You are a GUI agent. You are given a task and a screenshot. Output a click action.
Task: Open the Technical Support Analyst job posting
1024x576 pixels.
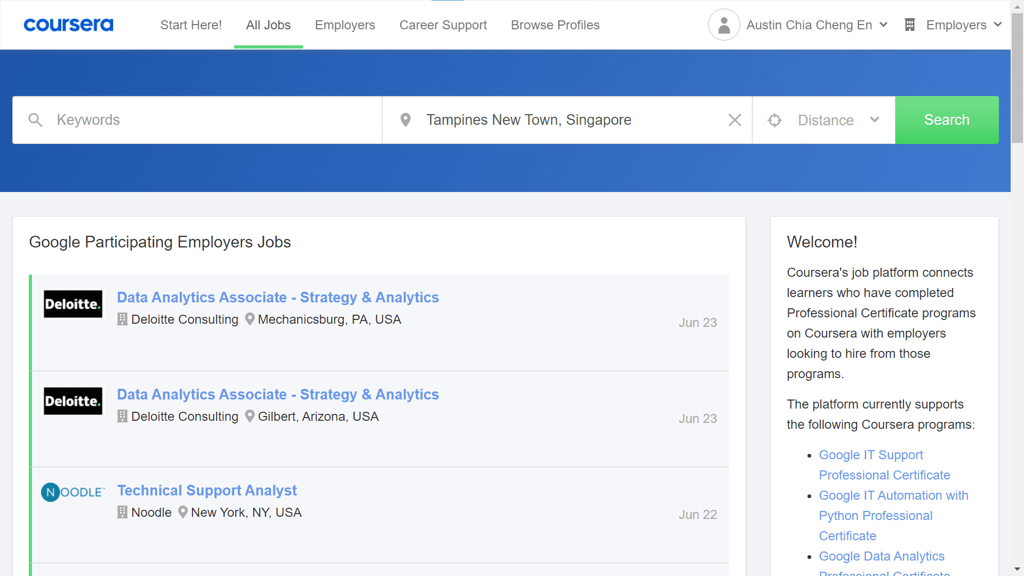(207, 490)
